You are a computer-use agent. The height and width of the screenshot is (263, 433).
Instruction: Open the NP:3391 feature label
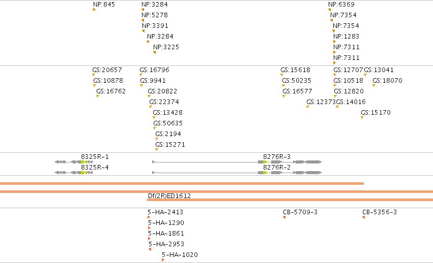(155, 26)
